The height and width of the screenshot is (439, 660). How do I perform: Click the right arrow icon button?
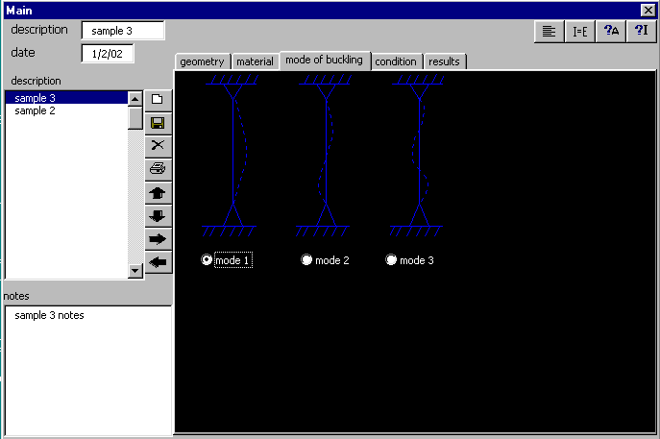[158, 238]
